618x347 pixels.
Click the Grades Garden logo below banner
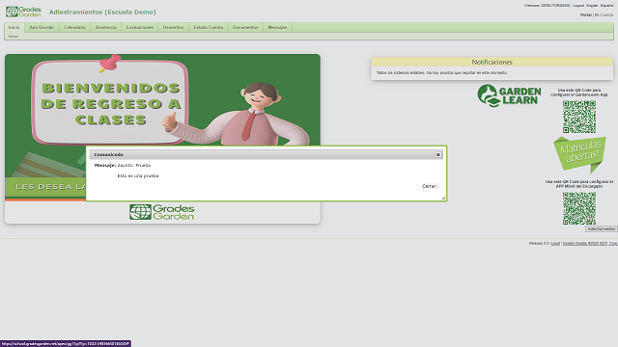pyautogui.click(x=162, y=212)
